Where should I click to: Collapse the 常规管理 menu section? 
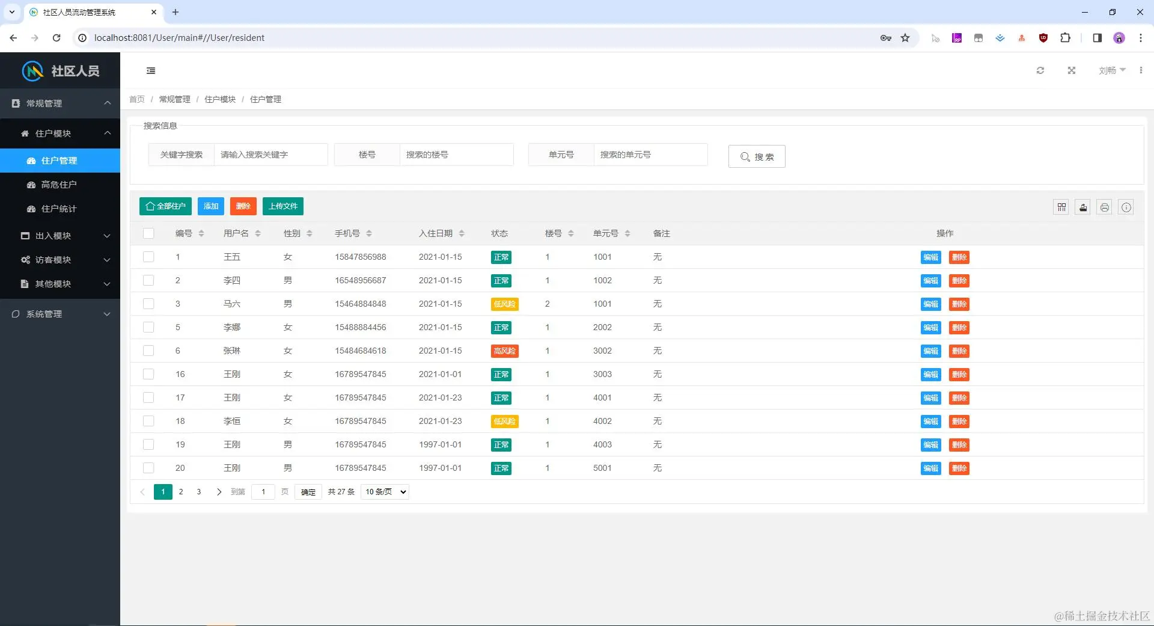pos(60,103)
